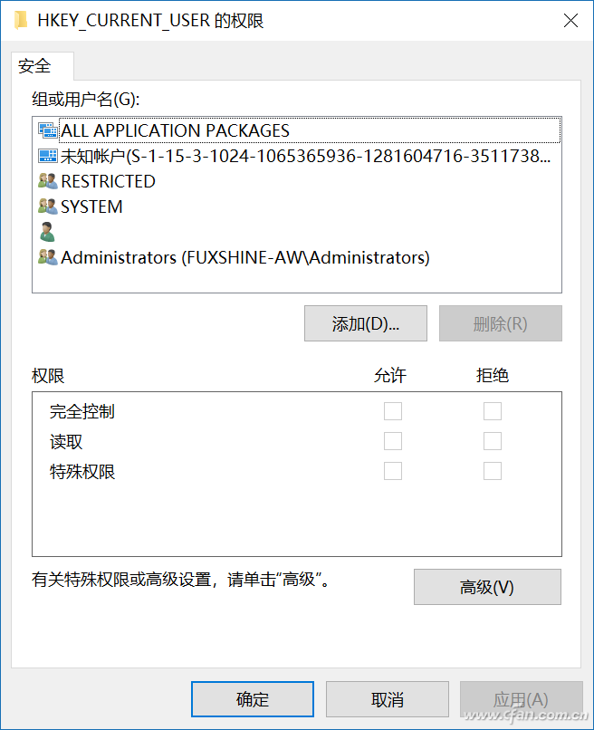594x730 pixels.
Task: Click the folder icon in title bar
Action: coord(21,21)
